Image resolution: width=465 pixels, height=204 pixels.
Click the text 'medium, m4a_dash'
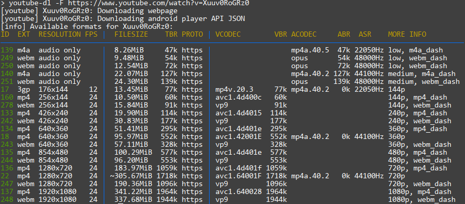click(x=422, y=74)
